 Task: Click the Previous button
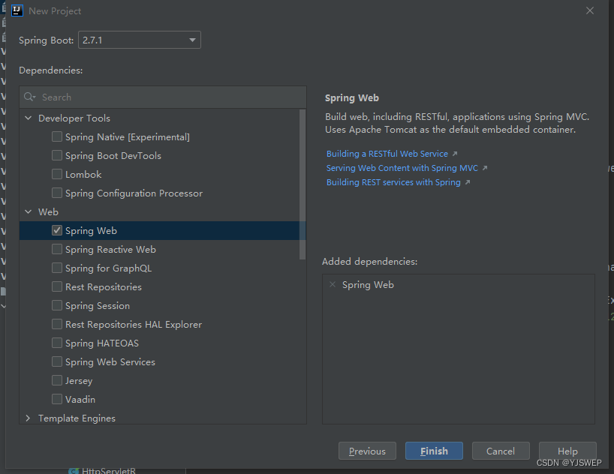pos(367,451)
